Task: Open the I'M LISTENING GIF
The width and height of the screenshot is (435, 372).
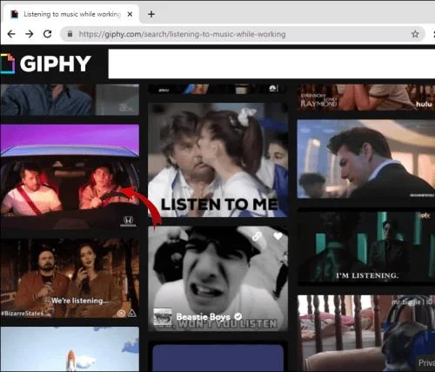Action: tap(366, 247)
